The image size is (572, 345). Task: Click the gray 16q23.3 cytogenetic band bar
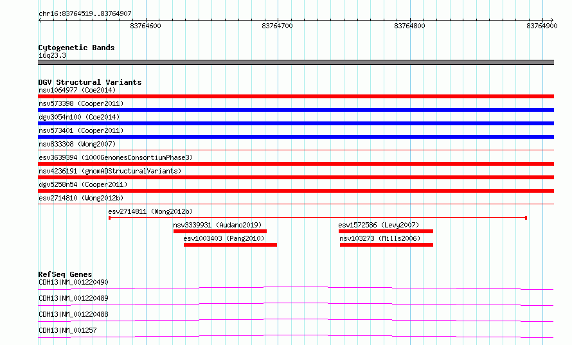coord(296,62)
